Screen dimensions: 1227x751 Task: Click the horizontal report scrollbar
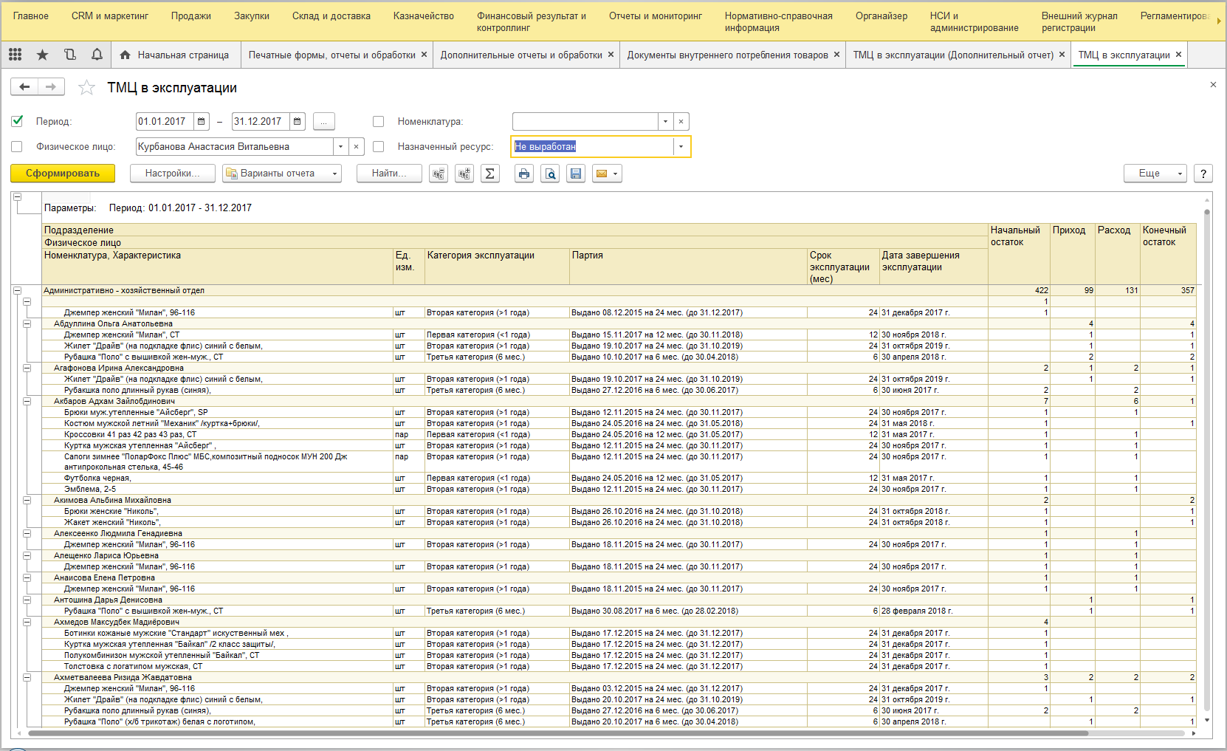(x=558, y=733)
